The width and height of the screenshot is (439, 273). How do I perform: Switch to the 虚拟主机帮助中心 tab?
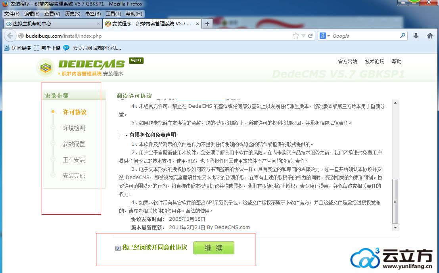[53, 24]
